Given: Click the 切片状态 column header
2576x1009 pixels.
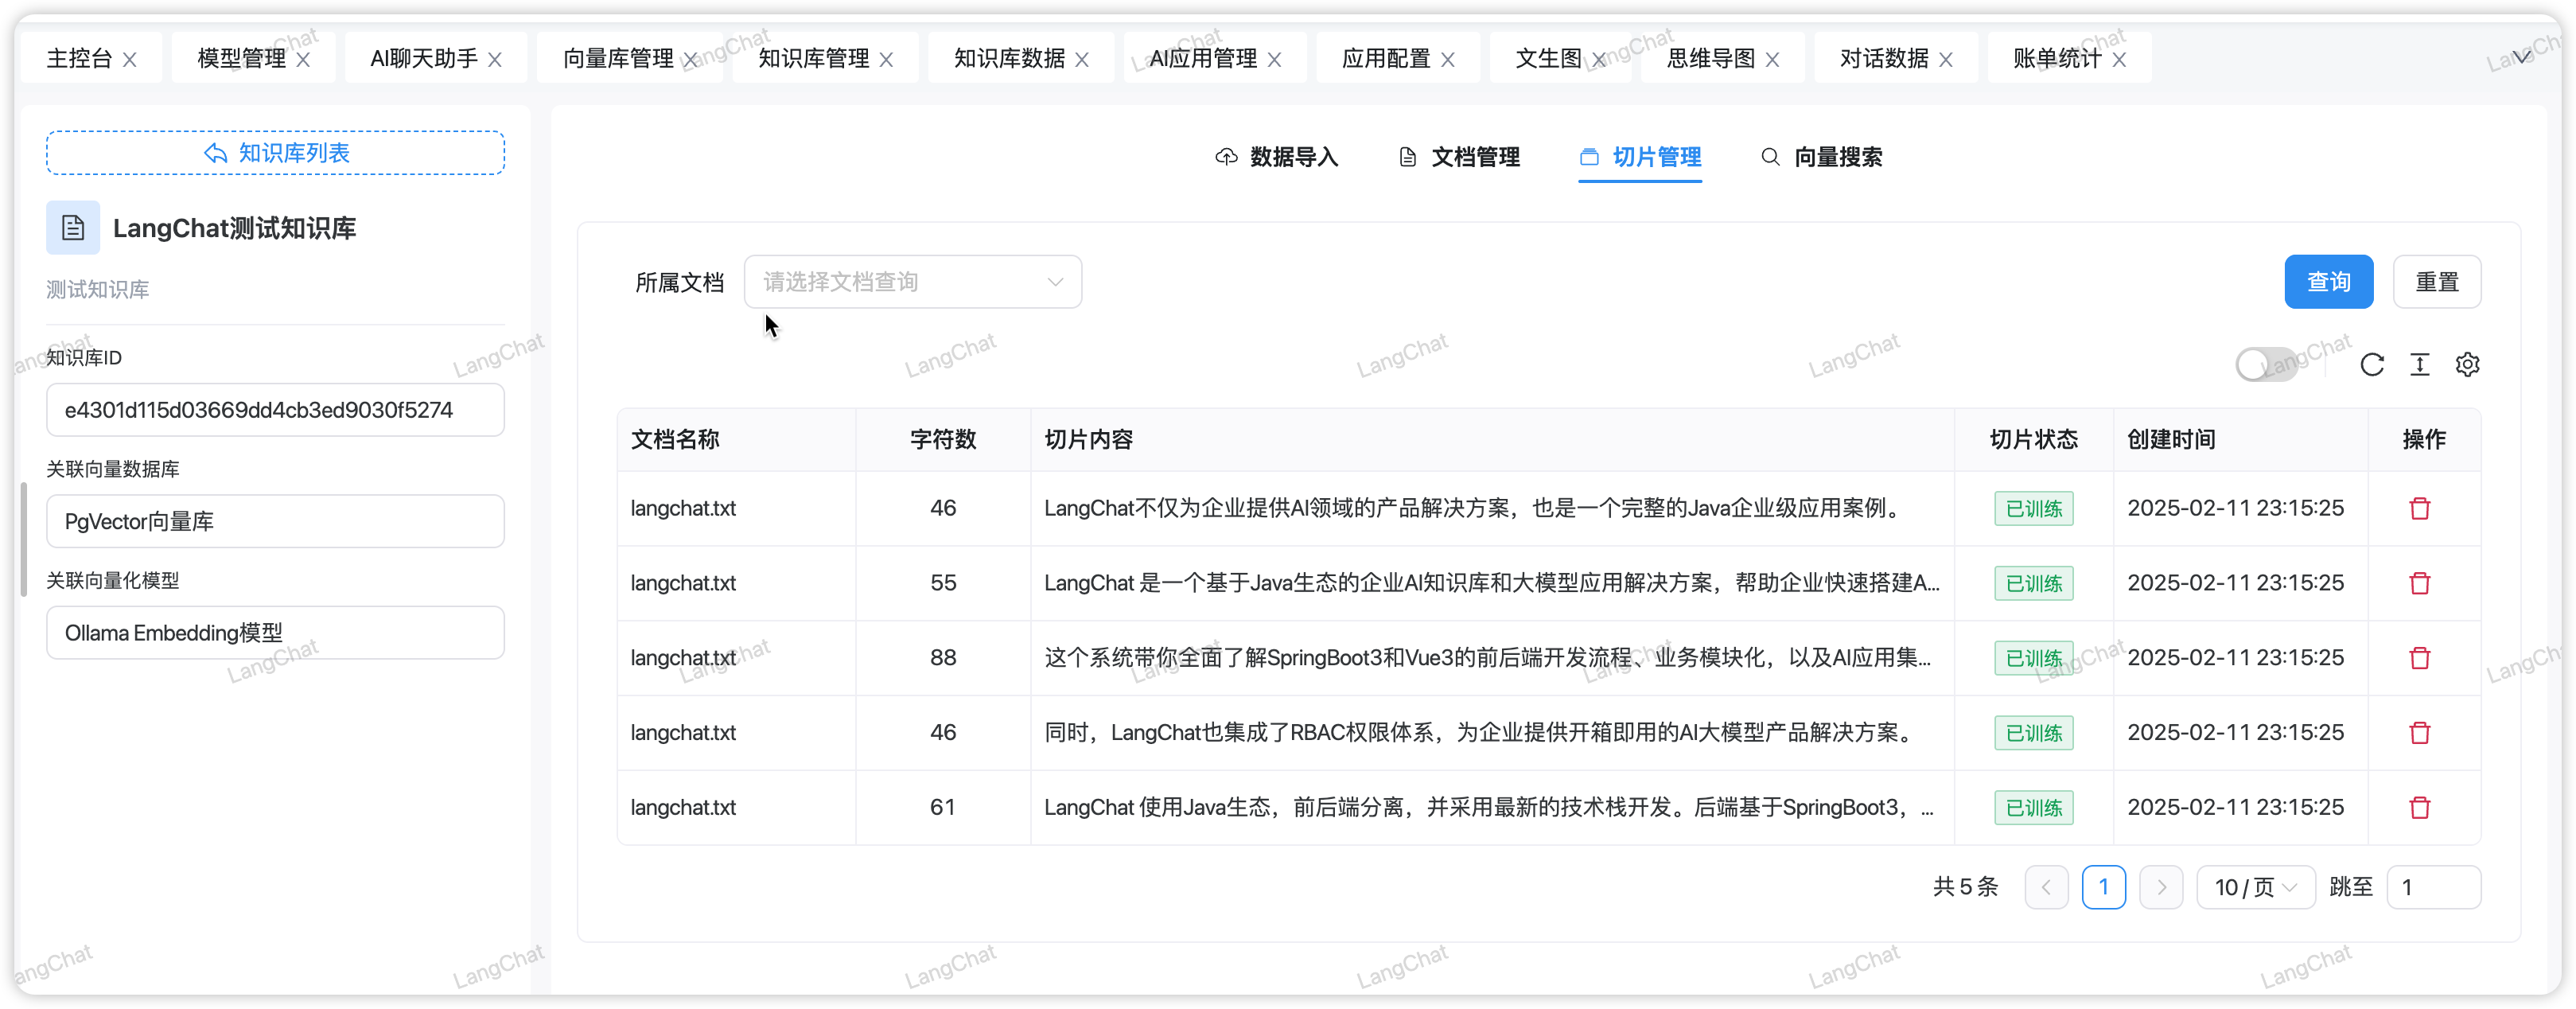Looking at the screenshot, I should [2033, 440].
